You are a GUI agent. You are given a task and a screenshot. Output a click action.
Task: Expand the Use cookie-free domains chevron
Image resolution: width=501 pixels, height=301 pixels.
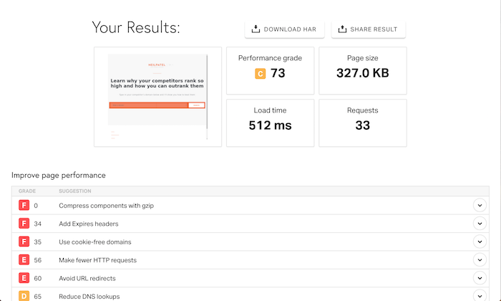480,242
